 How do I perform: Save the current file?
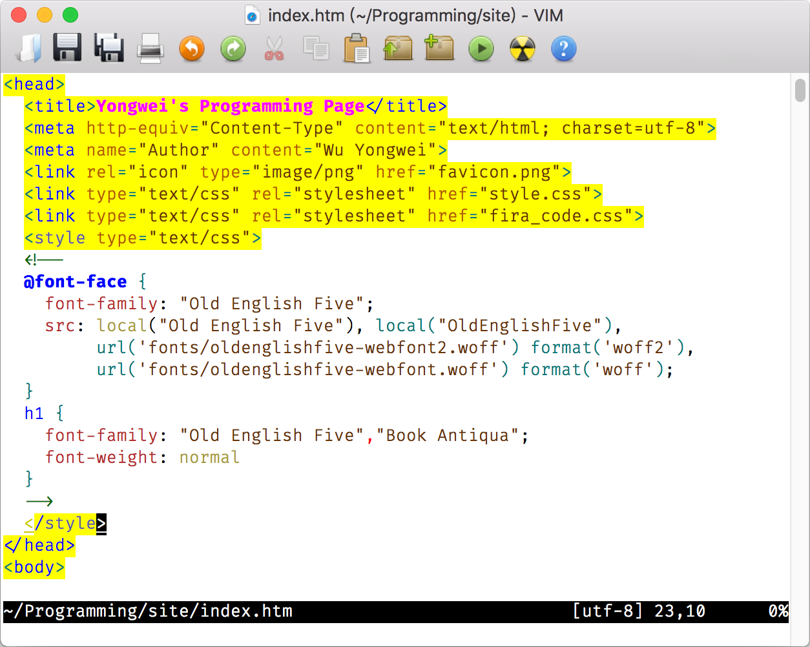pyautogui.click(x=67, y=48)
